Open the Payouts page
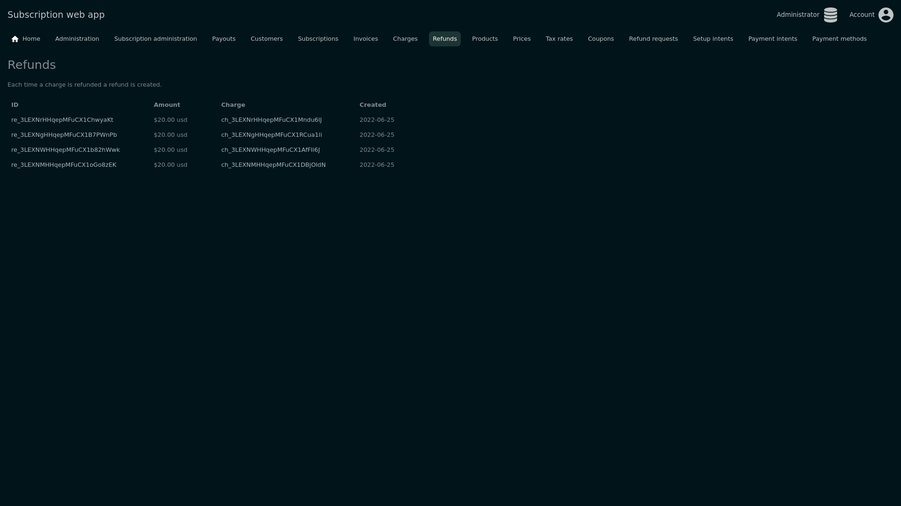Screen dimensions: 901x506 pos(223,39)
